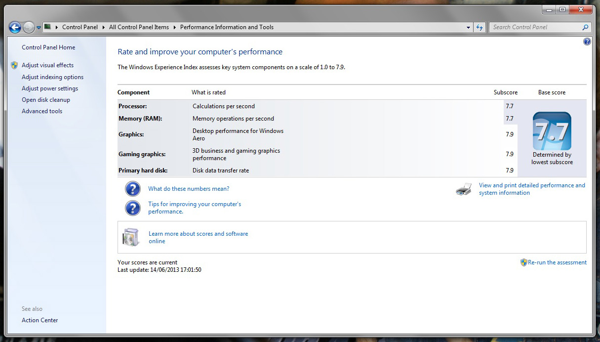Select the Memory (RAM) row label
This screenshot has height=342, width=600.
coord(140,119)
